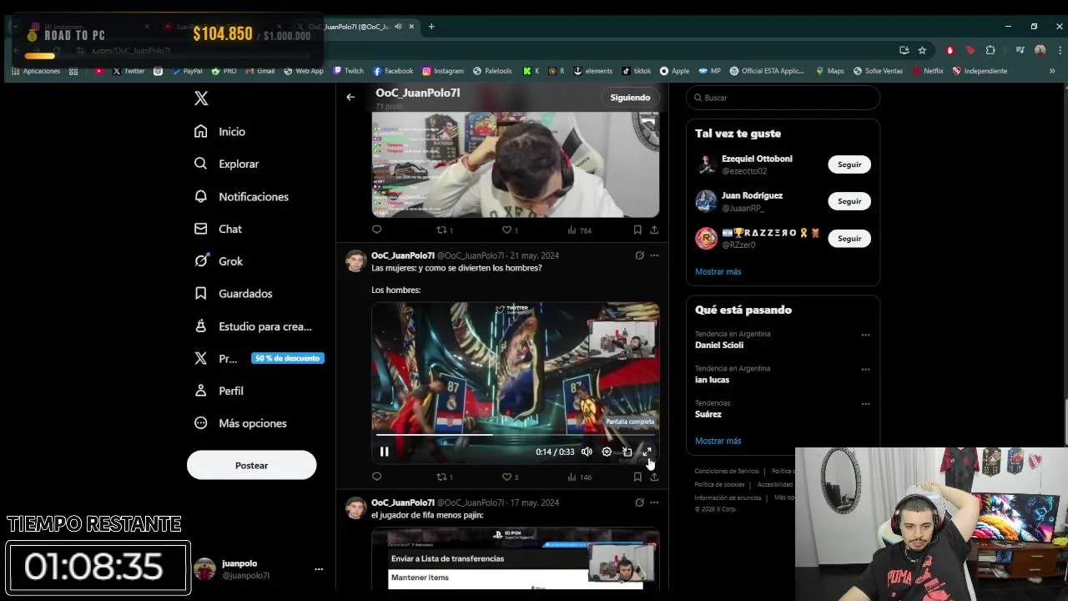Open the X logo home icon
Viewport: 1068px width, 601px height.
coord(201,98)
